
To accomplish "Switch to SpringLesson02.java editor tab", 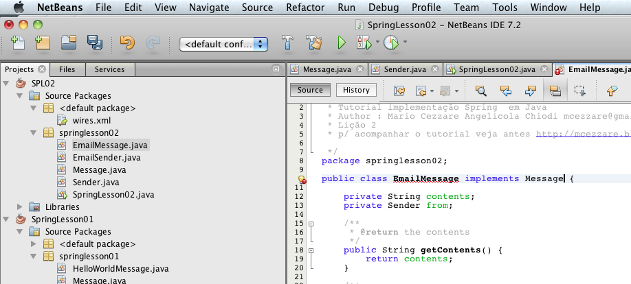I will [497, 69].
